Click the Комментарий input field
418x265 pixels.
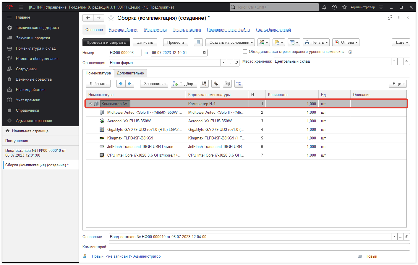(x=259, y=247)
